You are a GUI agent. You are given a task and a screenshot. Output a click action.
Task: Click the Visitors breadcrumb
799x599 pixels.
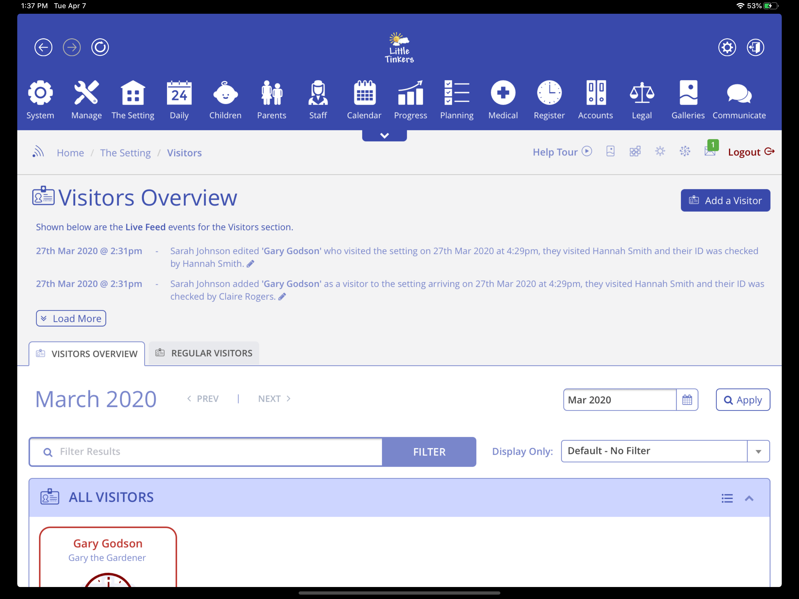click(x=184, y=153)
